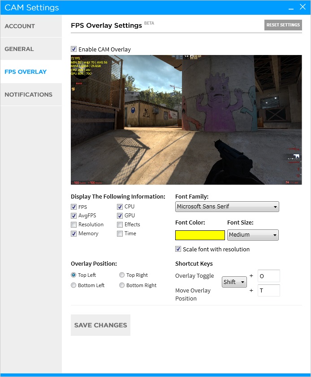This screenshot has width=311, height=377.
Task: Open the Shift modifier key dropdown
Action: (x=234, y=282)
